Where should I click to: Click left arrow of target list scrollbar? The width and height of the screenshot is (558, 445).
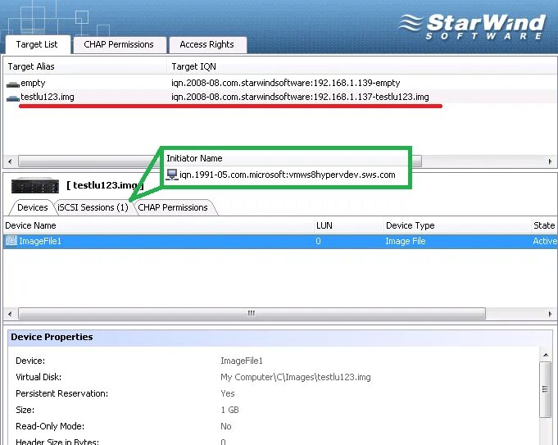click(10, 161)
